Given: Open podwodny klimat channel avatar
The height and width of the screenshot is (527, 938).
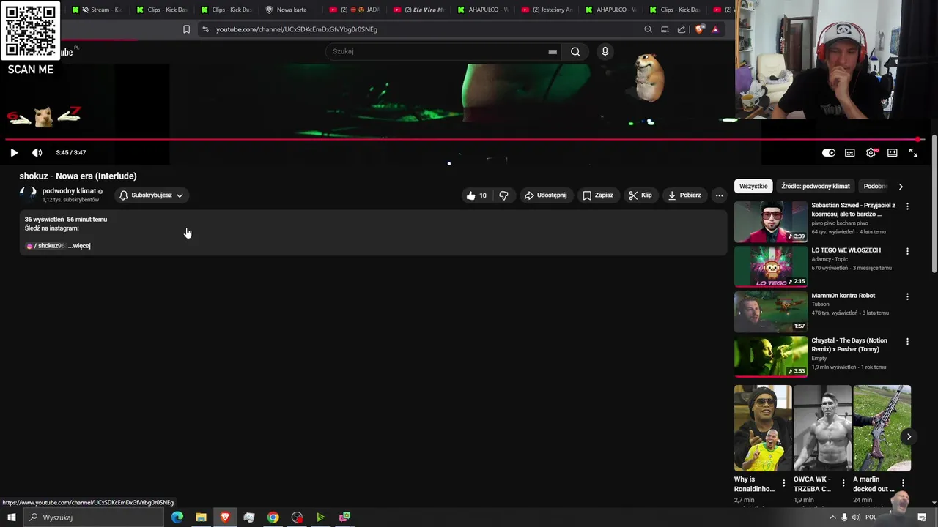Looking at the screenshot, I should point(28,195).
